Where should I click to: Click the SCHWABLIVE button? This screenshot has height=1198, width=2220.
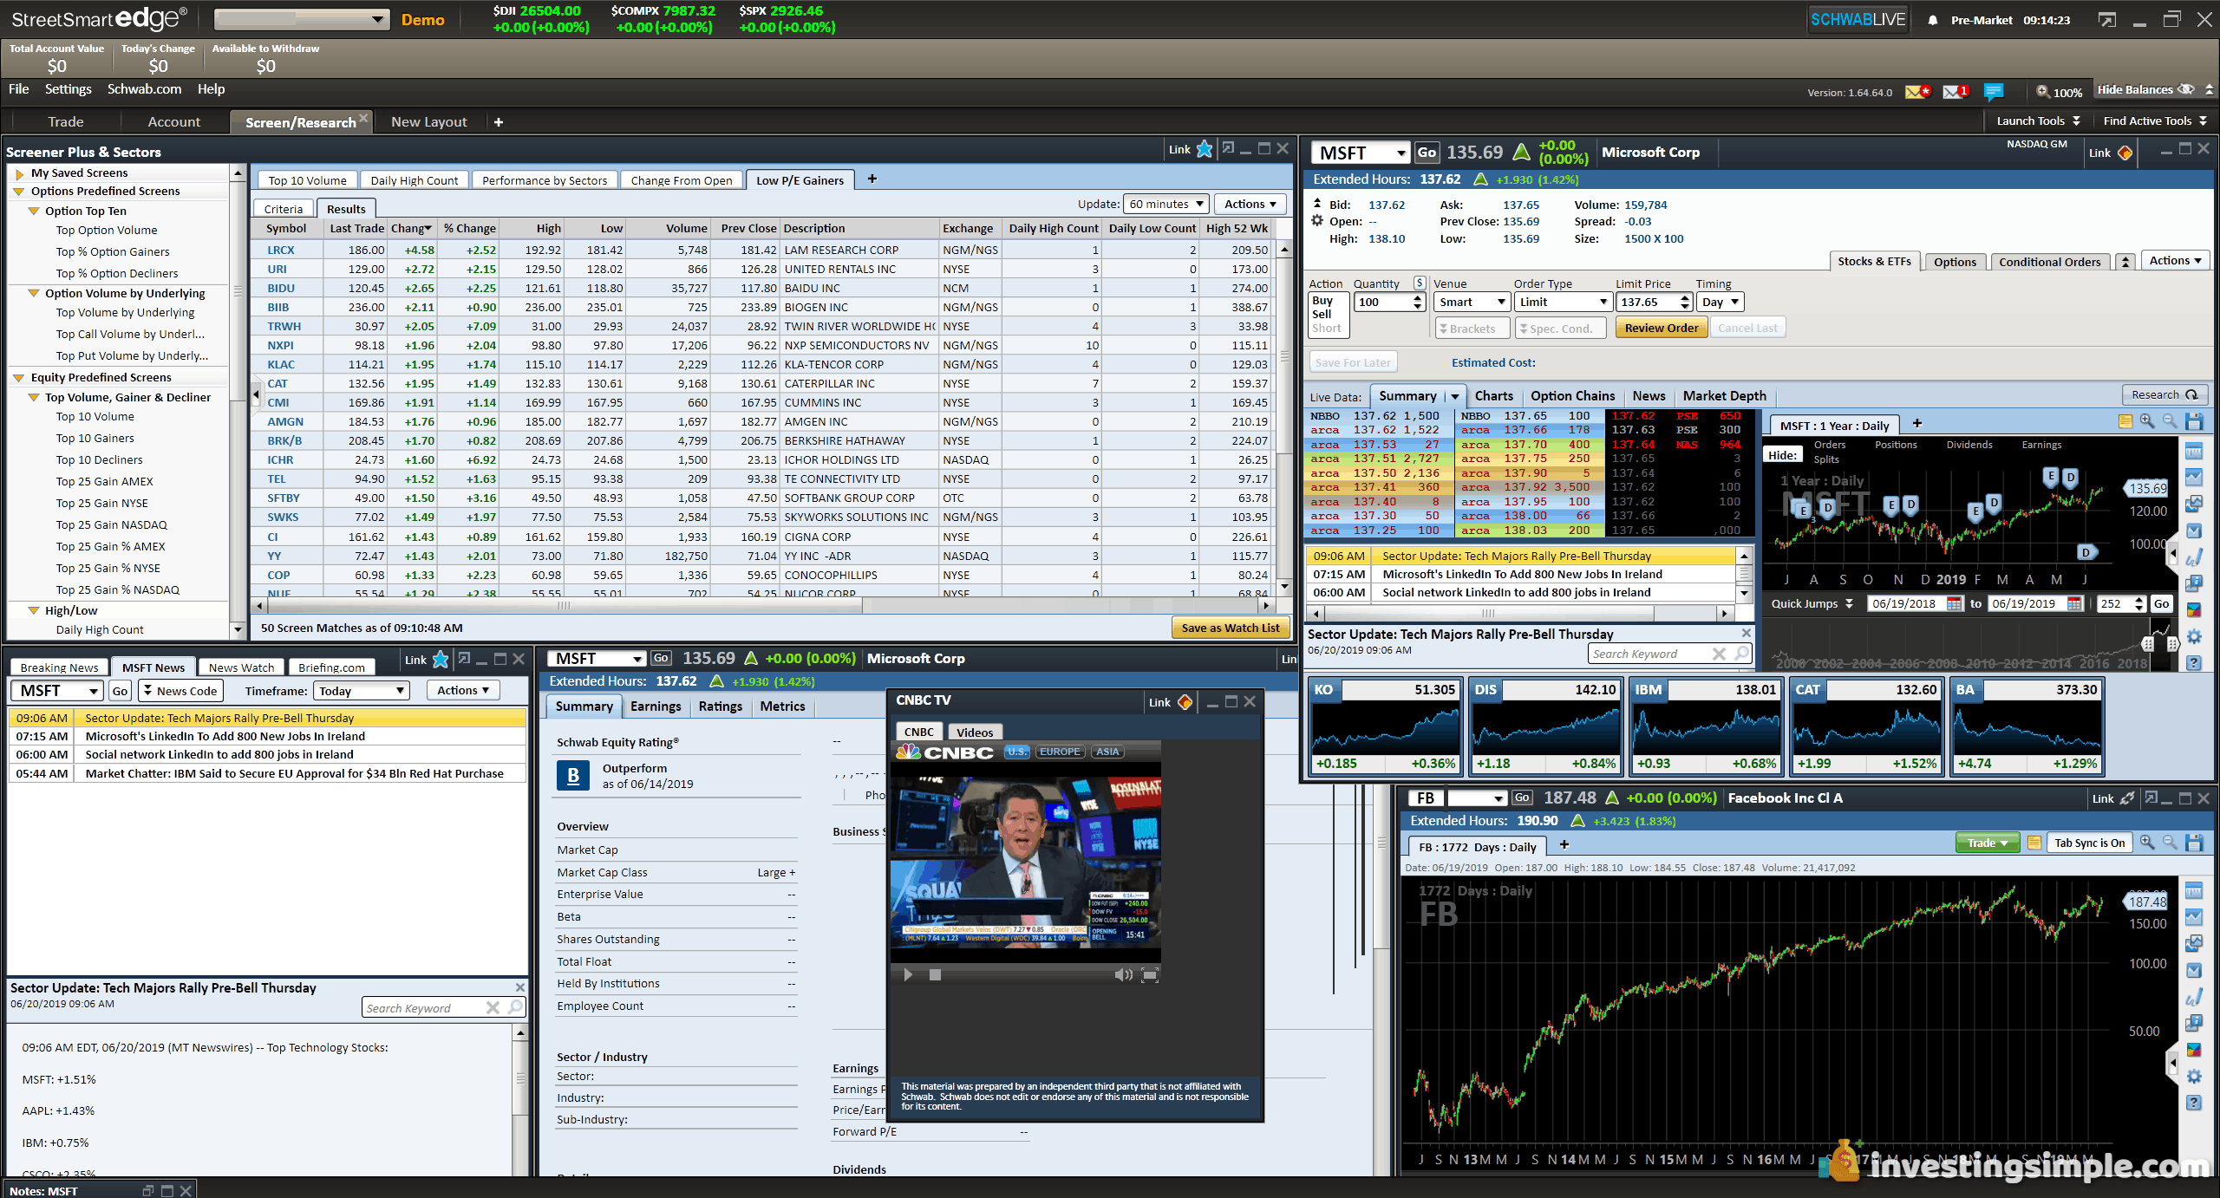[1858, 19]
